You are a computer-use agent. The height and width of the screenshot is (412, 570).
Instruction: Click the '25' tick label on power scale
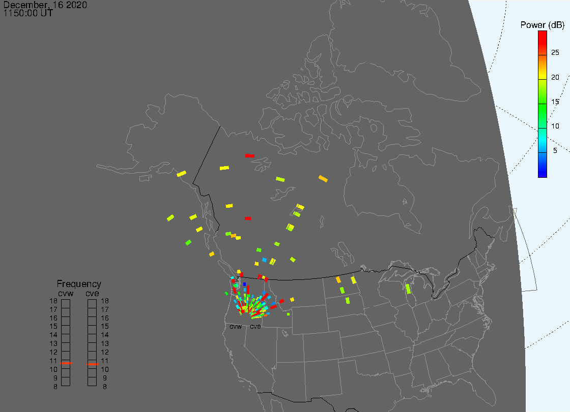point(555,53)
